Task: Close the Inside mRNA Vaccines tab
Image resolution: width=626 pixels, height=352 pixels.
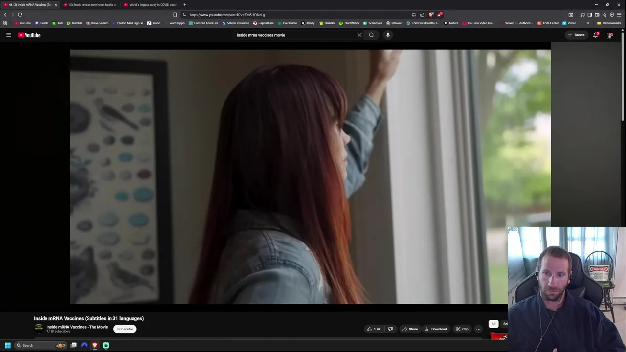Action: (56, 5)
